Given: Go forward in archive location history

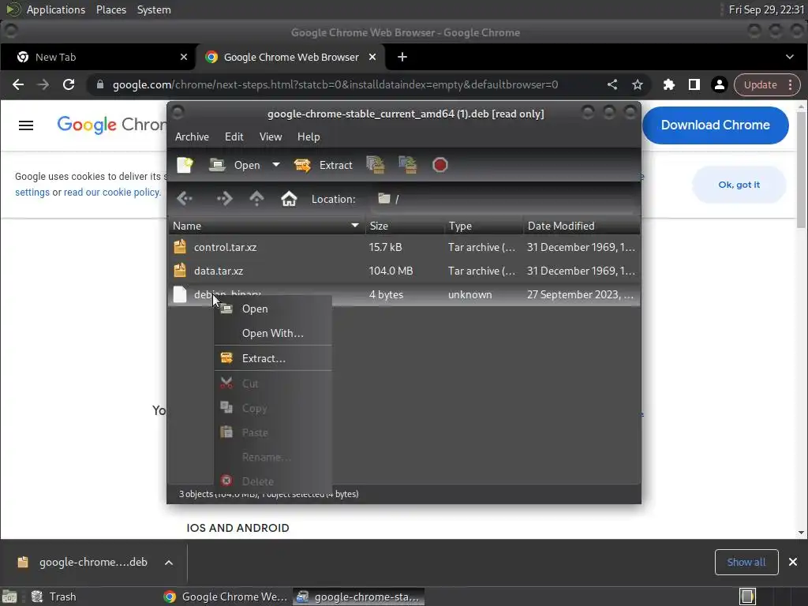Looking at the screenshot, I should (x=224, y=199).
